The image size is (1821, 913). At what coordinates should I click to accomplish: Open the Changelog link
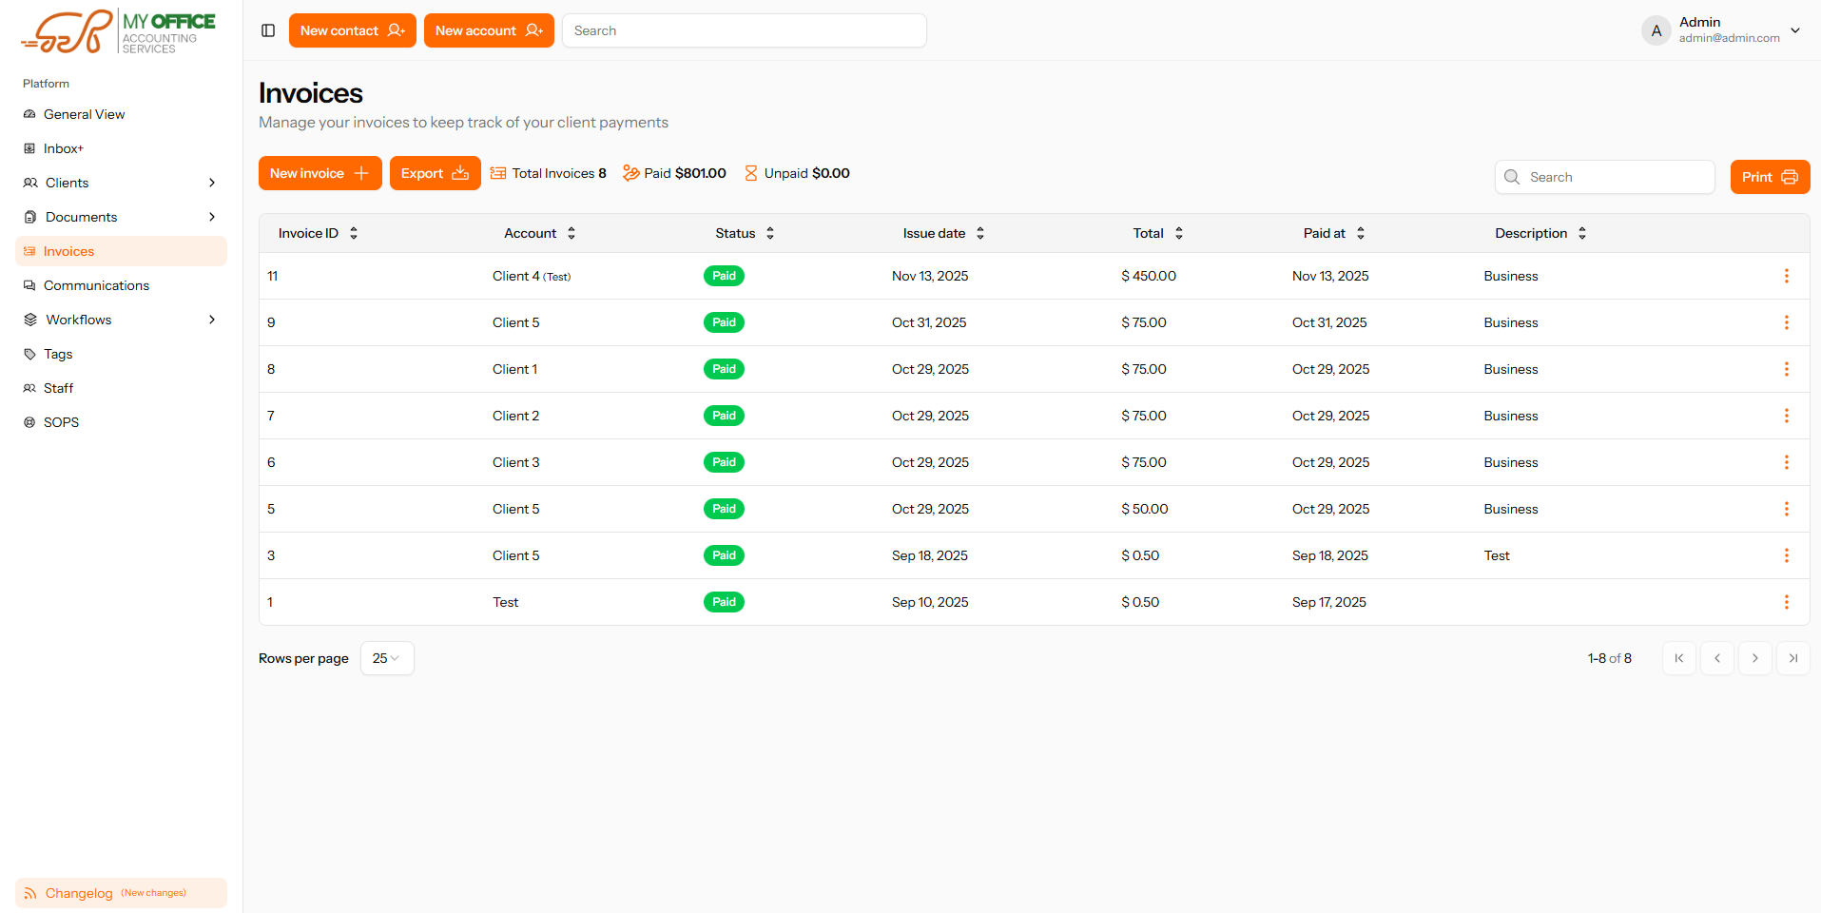tap(121, 893)
